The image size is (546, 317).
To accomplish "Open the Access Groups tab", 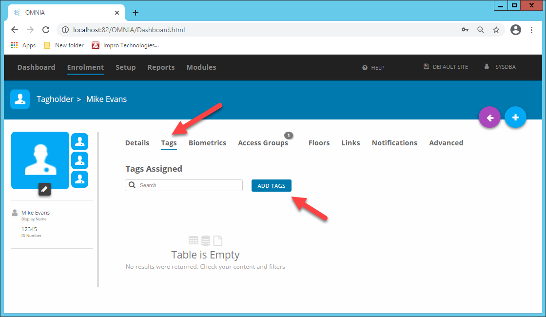I will pos(263,143).
